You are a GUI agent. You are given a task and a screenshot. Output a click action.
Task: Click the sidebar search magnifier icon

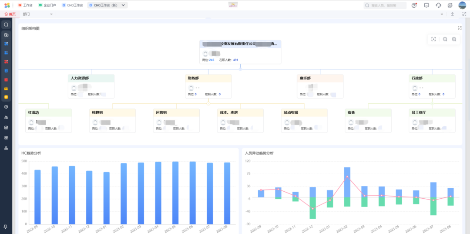coord(6,25)
